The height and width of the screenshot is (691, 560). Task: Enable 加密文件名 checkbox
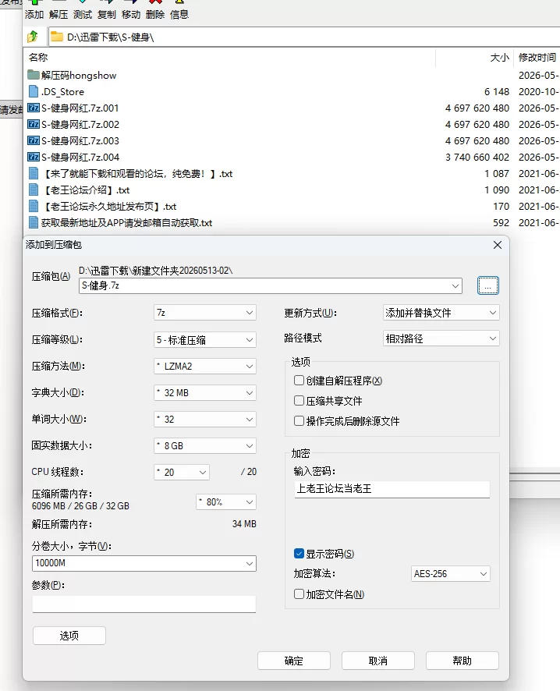tap(299, 594)
